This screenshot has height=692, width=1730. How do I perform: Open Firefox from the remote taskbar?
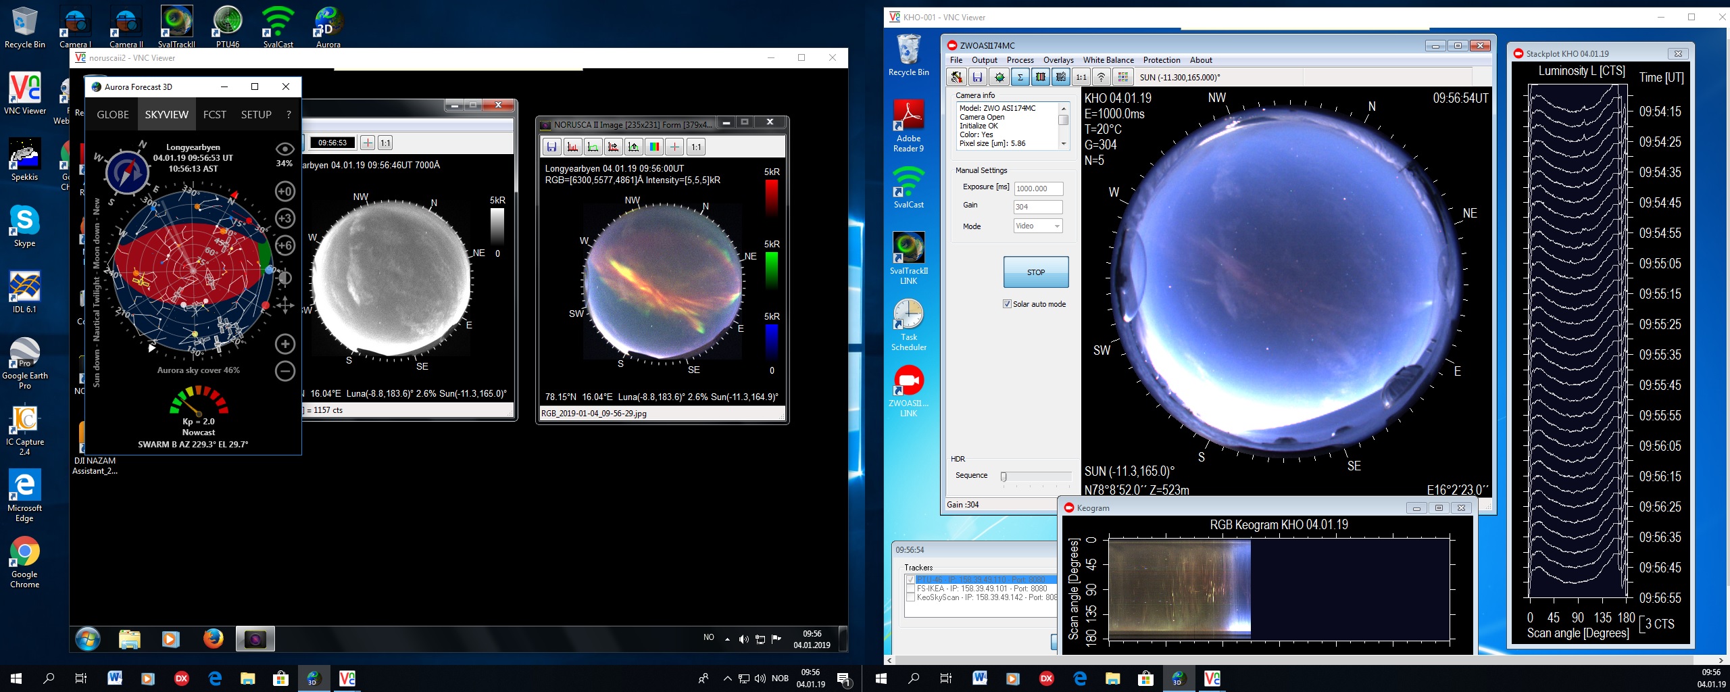(x=213, y=639)
